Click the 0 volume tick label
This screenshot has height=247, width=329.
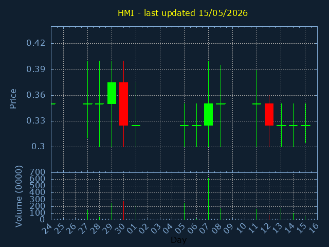(42, 220)
